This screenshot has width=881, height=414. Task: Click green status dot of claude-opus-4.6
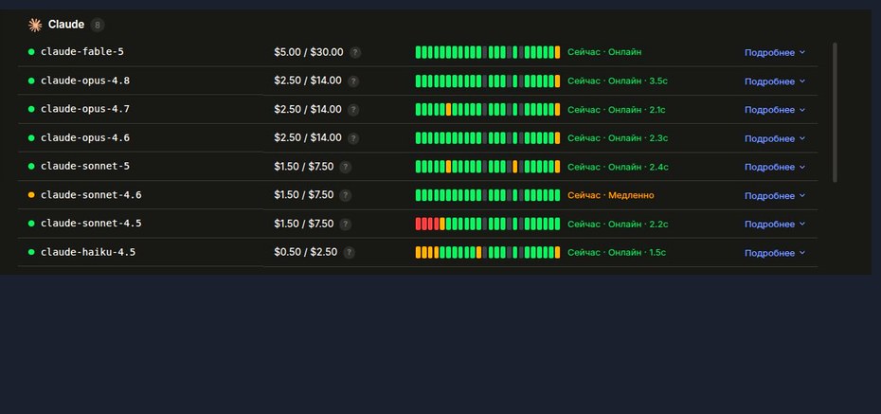(31, 137)
